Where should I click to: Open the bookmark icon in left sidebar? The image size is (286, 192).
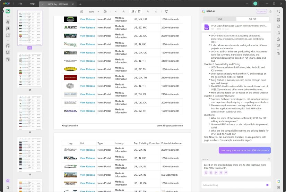point(8,187)
